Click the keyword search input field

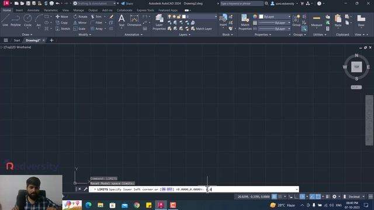[x=241, y=3]
